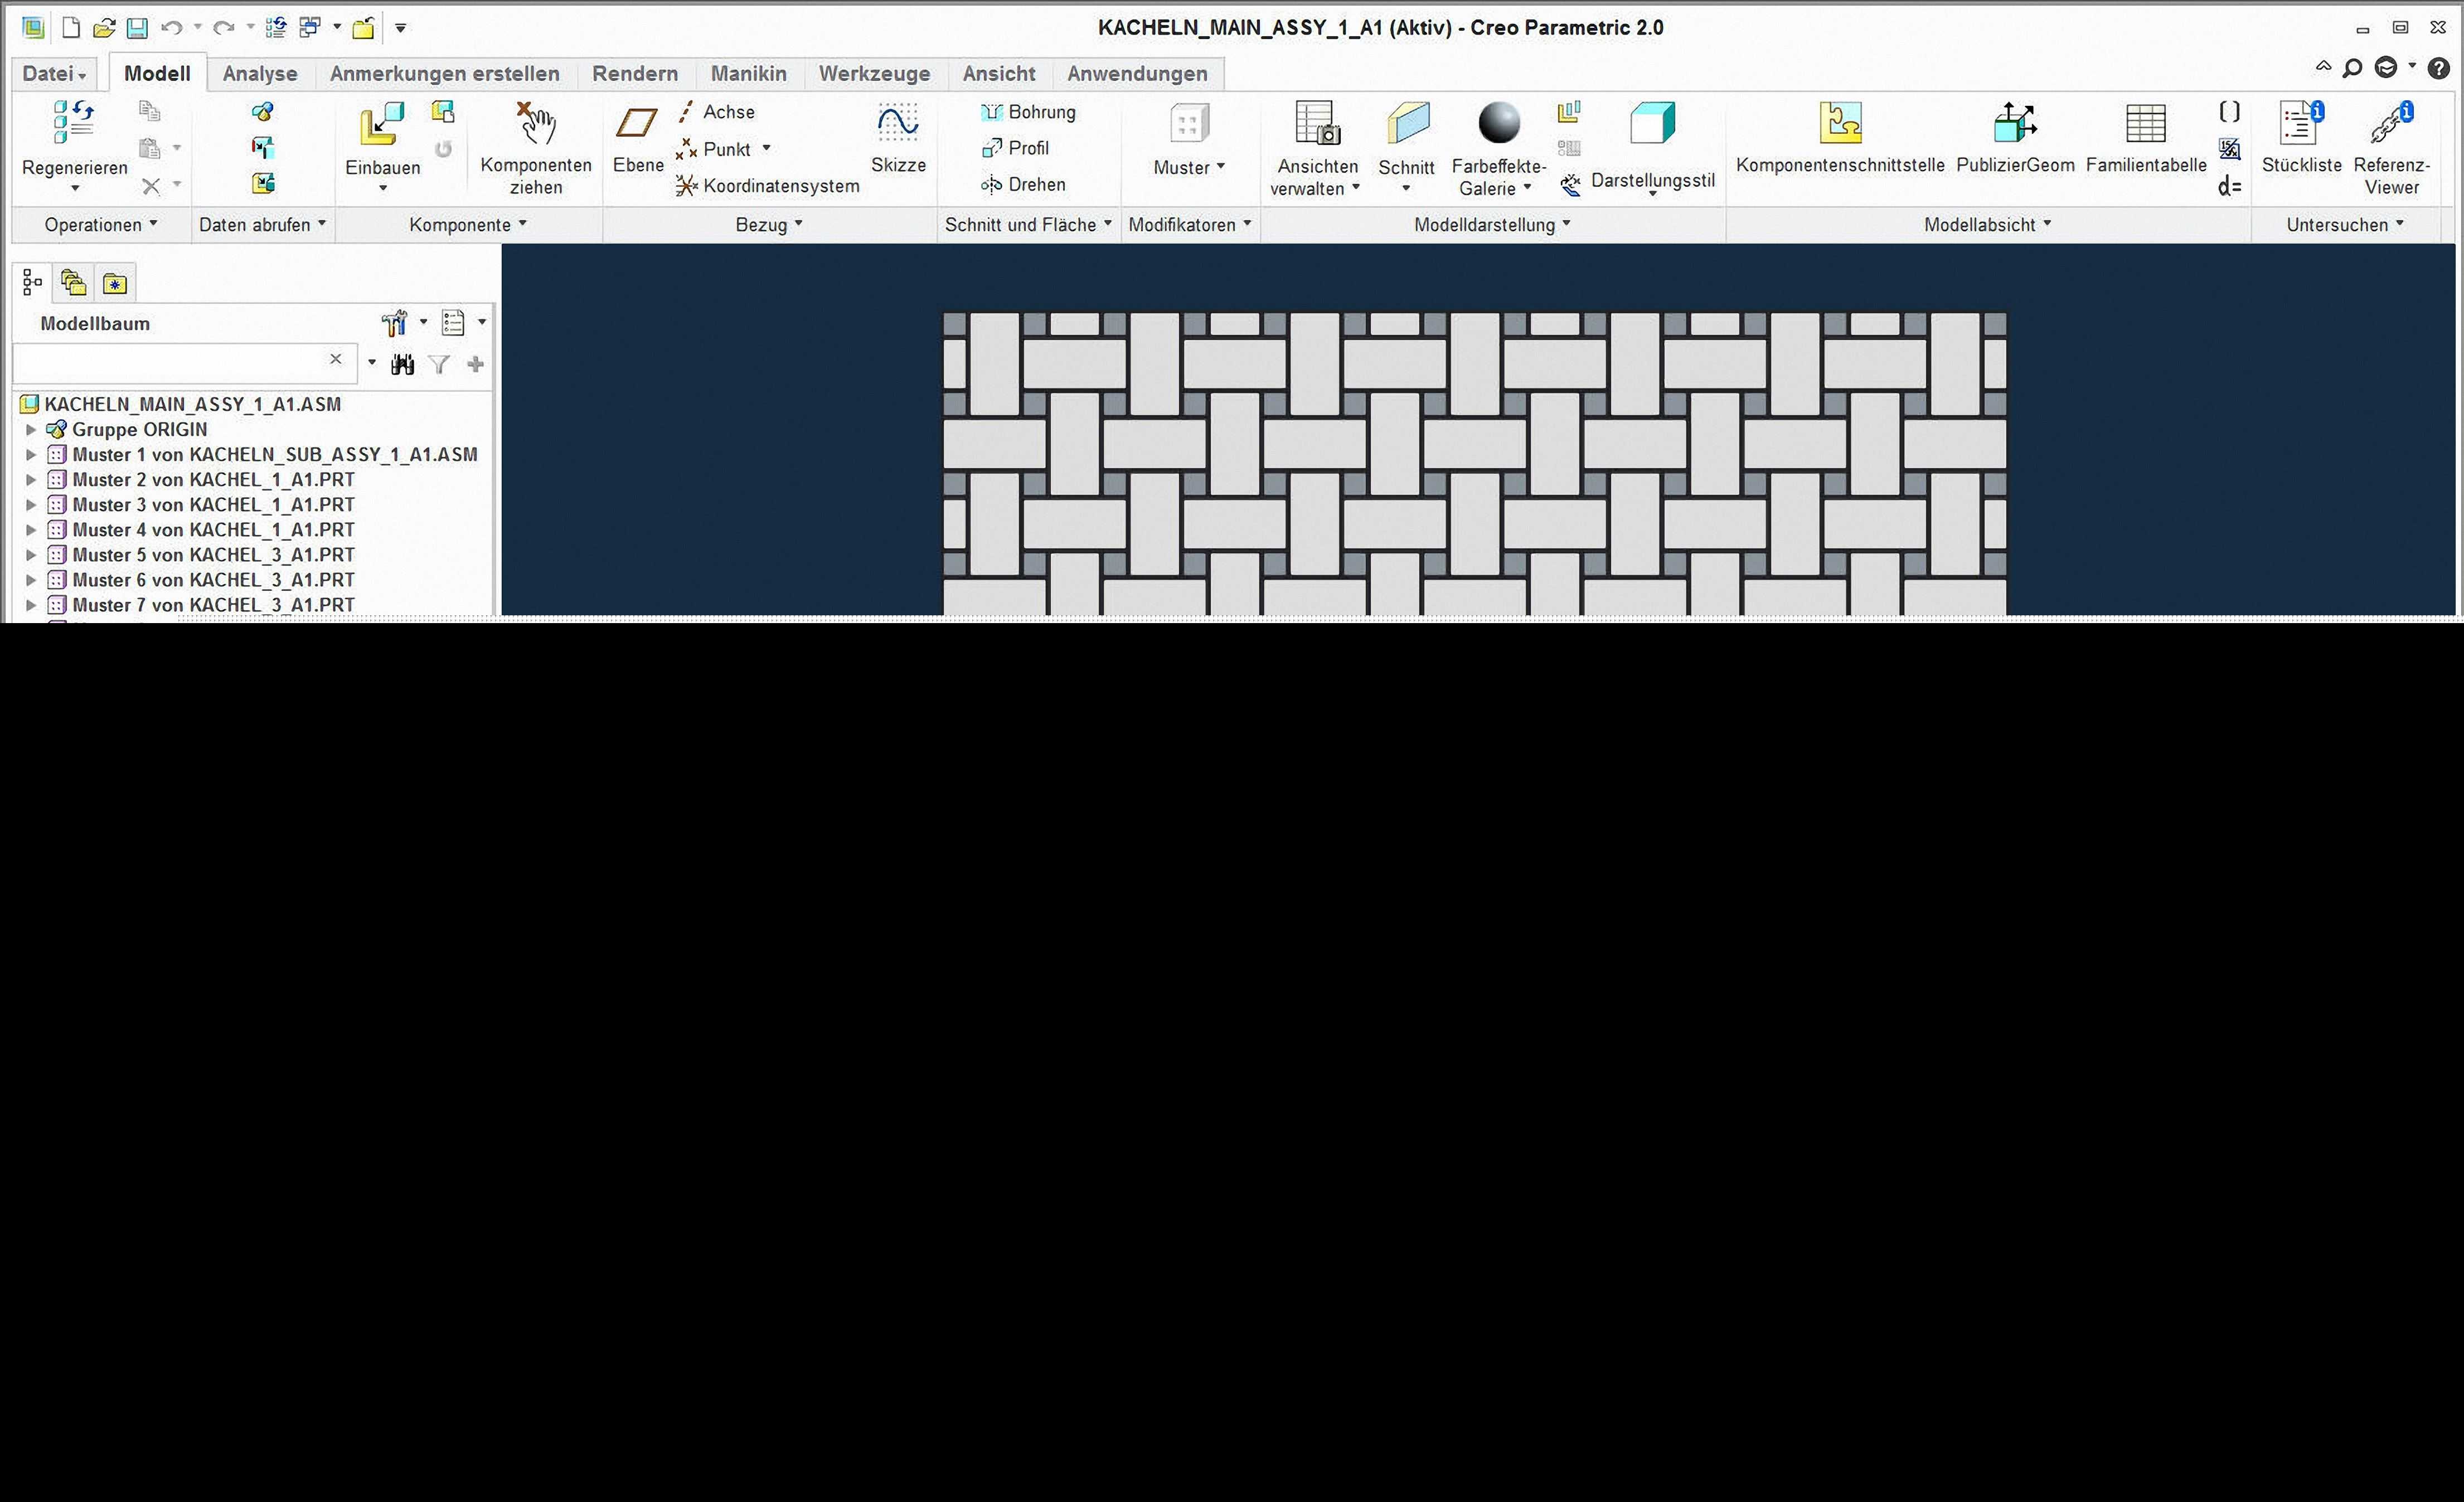The image size is (2464, 1502).
Task: Click the open file folder icon
Action: click(x=103, y=28)
